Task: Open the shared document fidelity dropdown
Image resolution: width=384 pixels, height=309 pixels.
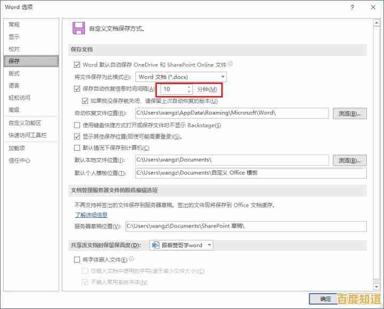Action: (181, 245)
